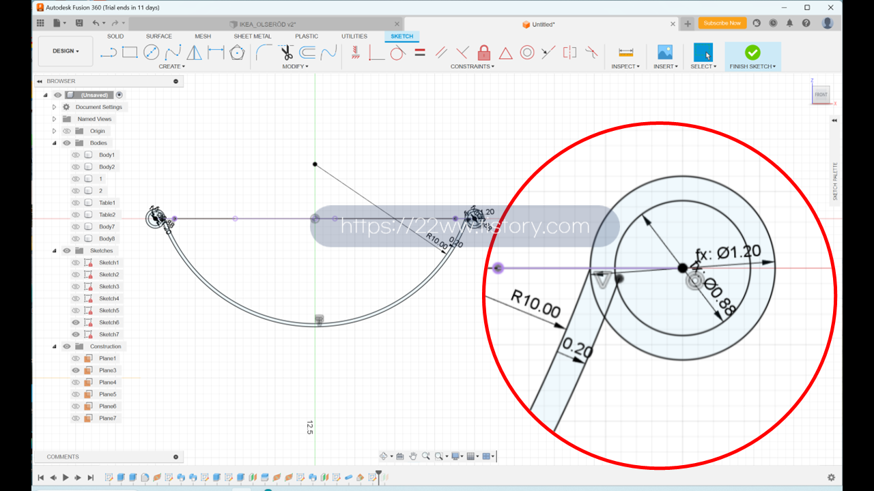This screenshot has width=874, height=491.
Task: Click the Subscribe Now button
Action: tap(722, 23)
